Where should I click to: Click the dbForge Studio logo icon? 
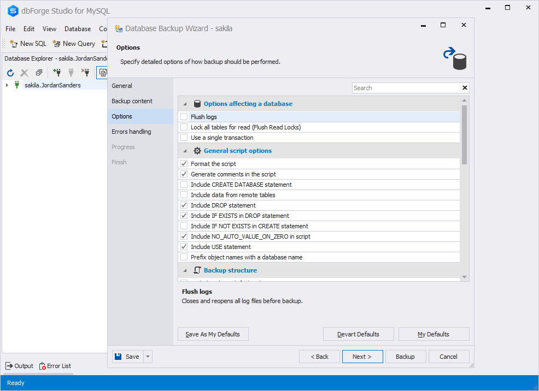[x=13, y=11]
